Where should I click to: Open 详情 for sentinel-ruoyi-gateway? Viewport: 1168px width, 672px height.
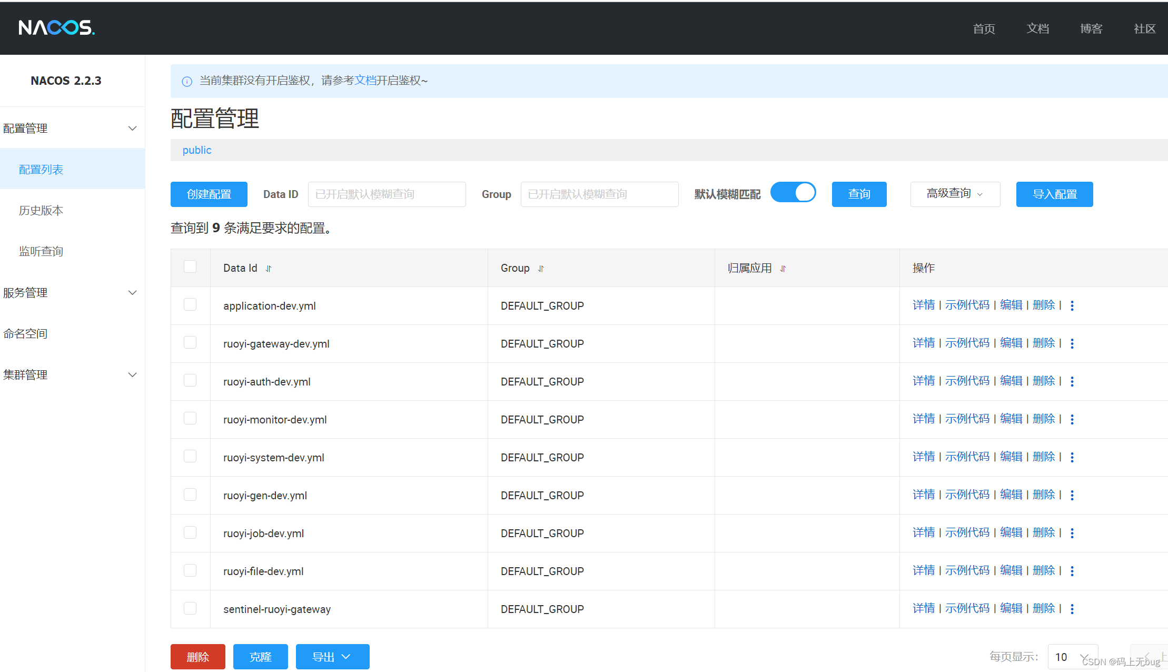click(924, 608)
